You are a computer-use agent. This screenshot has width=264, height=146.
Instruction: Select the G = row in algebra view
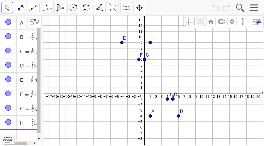(x=18, y=108)
